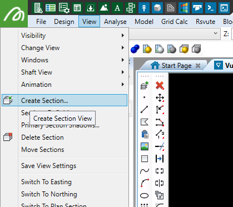
Task: Click stacked windows with yellow sphere icon
Action: coord(184,49)
